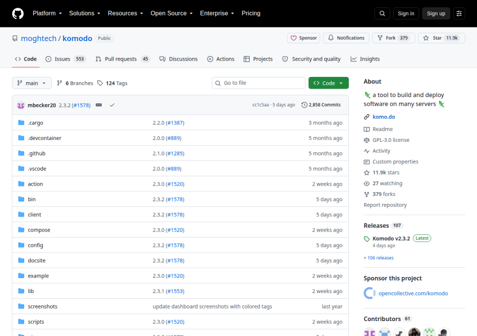Image resolution: width=477 pixels, height=336 pixels.
Task: Click the Notifications bell icon
Action: click(331, 38)
